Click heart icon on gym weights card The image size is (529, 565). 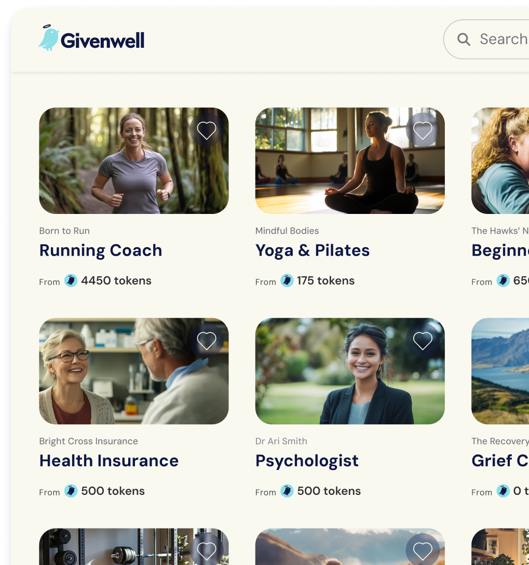(x=207, y=549)
